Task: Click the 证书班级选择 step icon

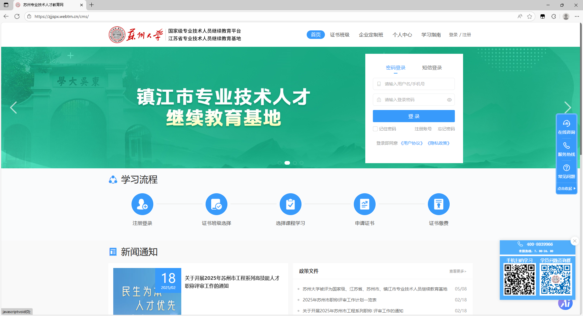Action: pyautogui.click(x=216, y=204)
